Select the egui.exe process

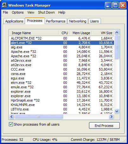pyautogui.click(x=62, y=78)
